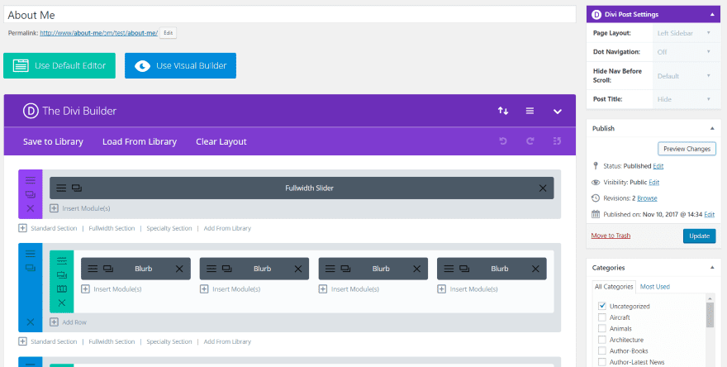Delete the Fullwidth Slider module
This screenshot has height=367, width=727.
click(543, 188)
